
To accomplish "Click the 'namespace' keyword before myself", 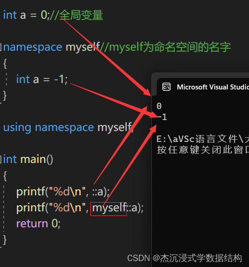I will tap(33, 47).
